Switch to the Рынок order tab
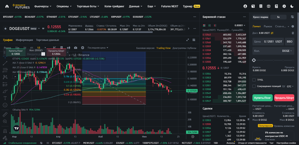 [268, 26]
